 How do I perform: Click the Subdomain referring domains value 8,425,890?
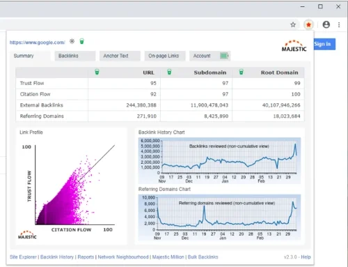pyautogui.click(x=216, y=116)
